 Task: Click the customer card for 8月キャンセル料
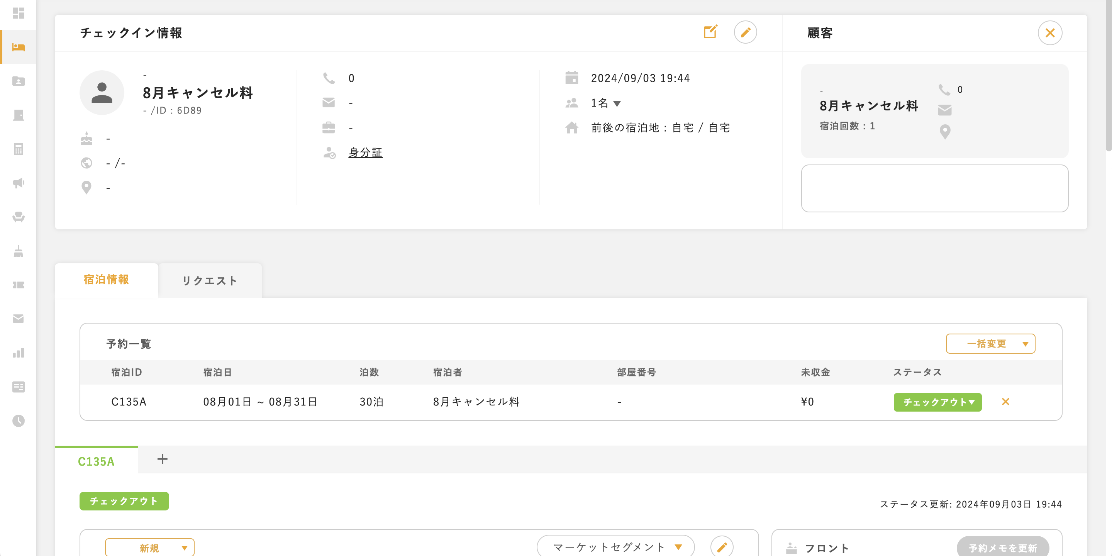[x=934, y=111]
